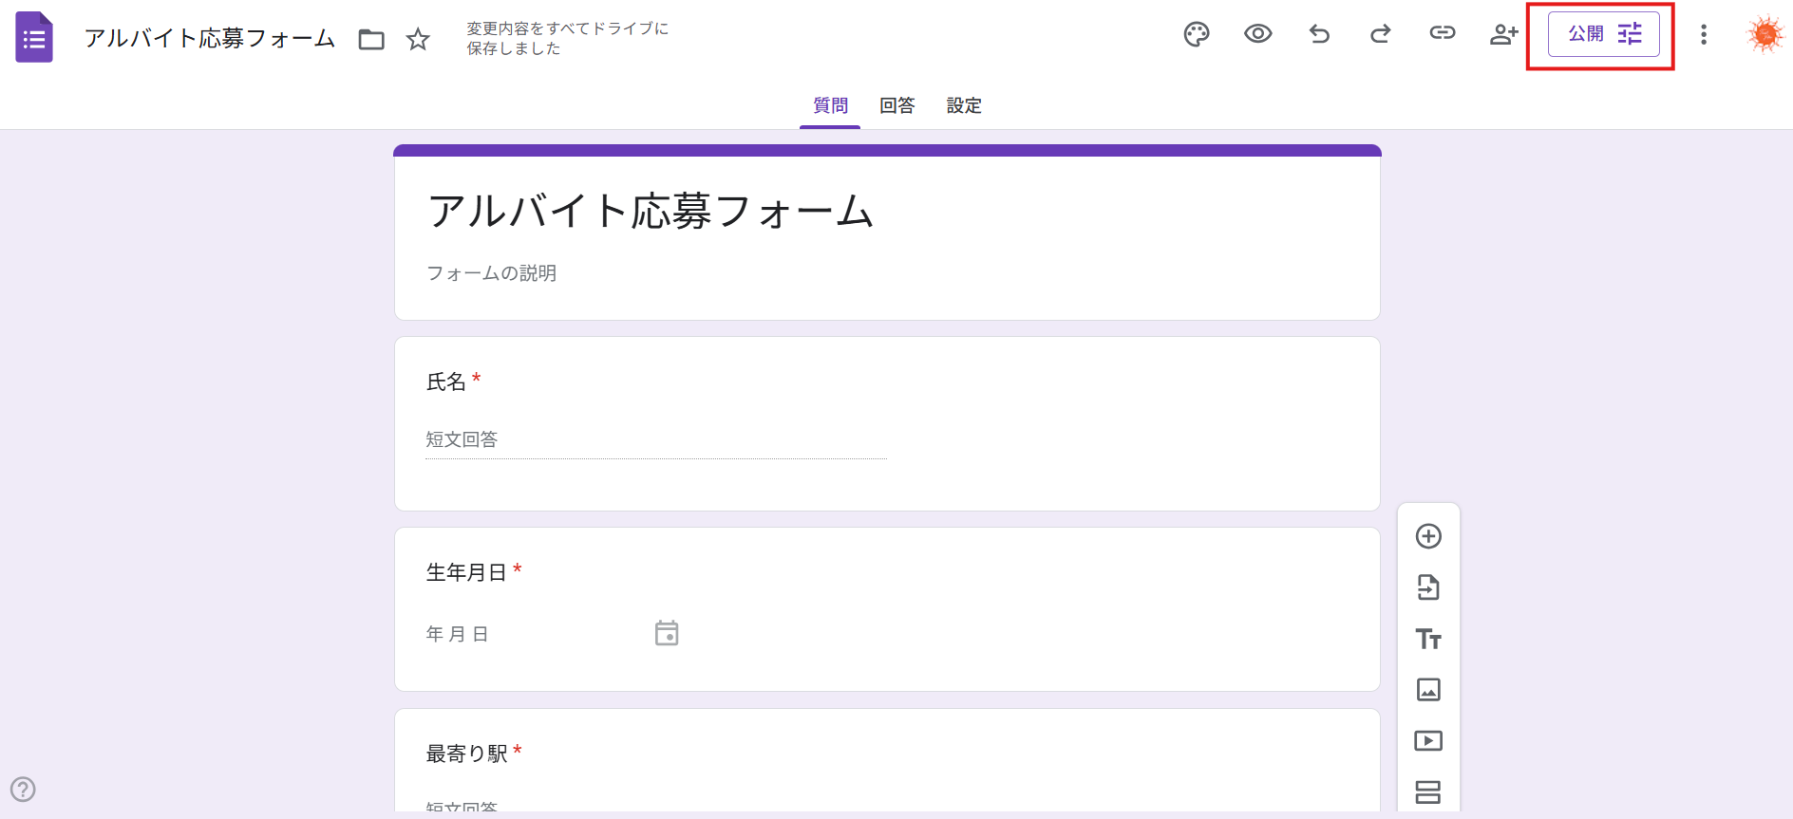Image resolution: width=1793 pixels, height=819 pixels.
Task: Move the form using the folder icon
Action: 371,39
